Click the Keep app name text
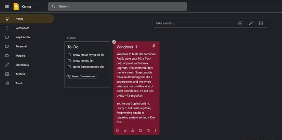The image size is (282, 140). pyautogui.click(x=26, y=6)
